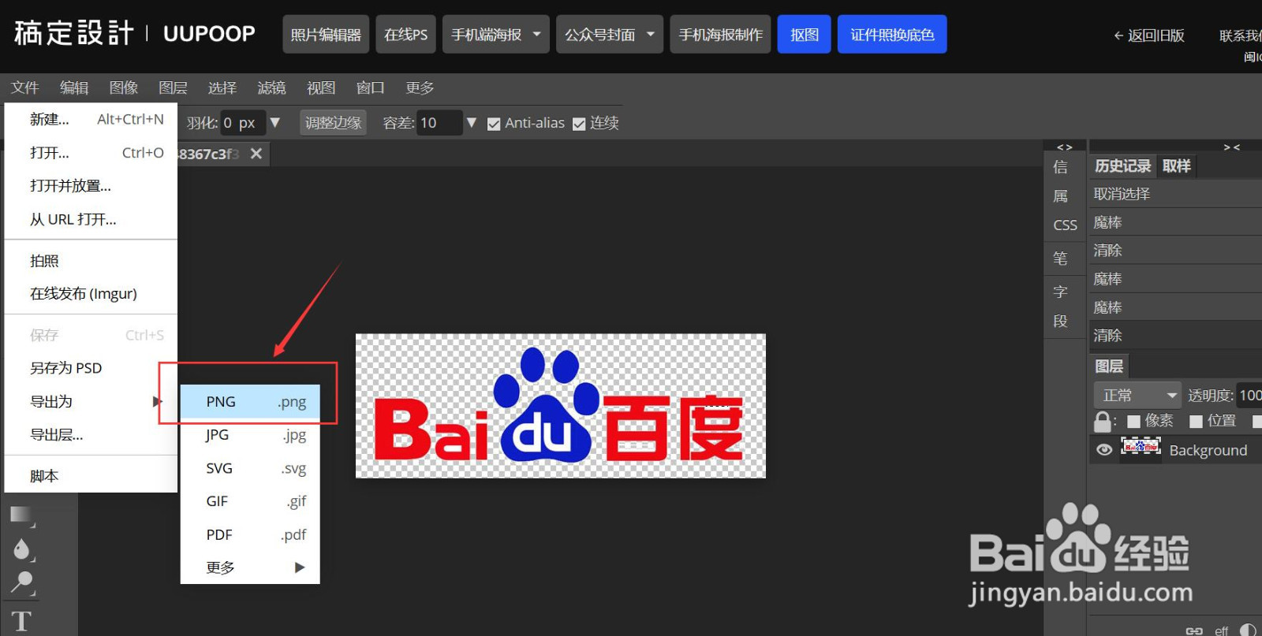Hide the Background layer eye icon
The height and width of the screenshot is (636, 1262).
1104,449
